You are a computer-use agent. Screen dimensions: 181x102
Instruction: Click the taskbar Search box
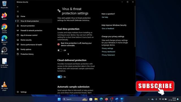click(x=75, y=99)
